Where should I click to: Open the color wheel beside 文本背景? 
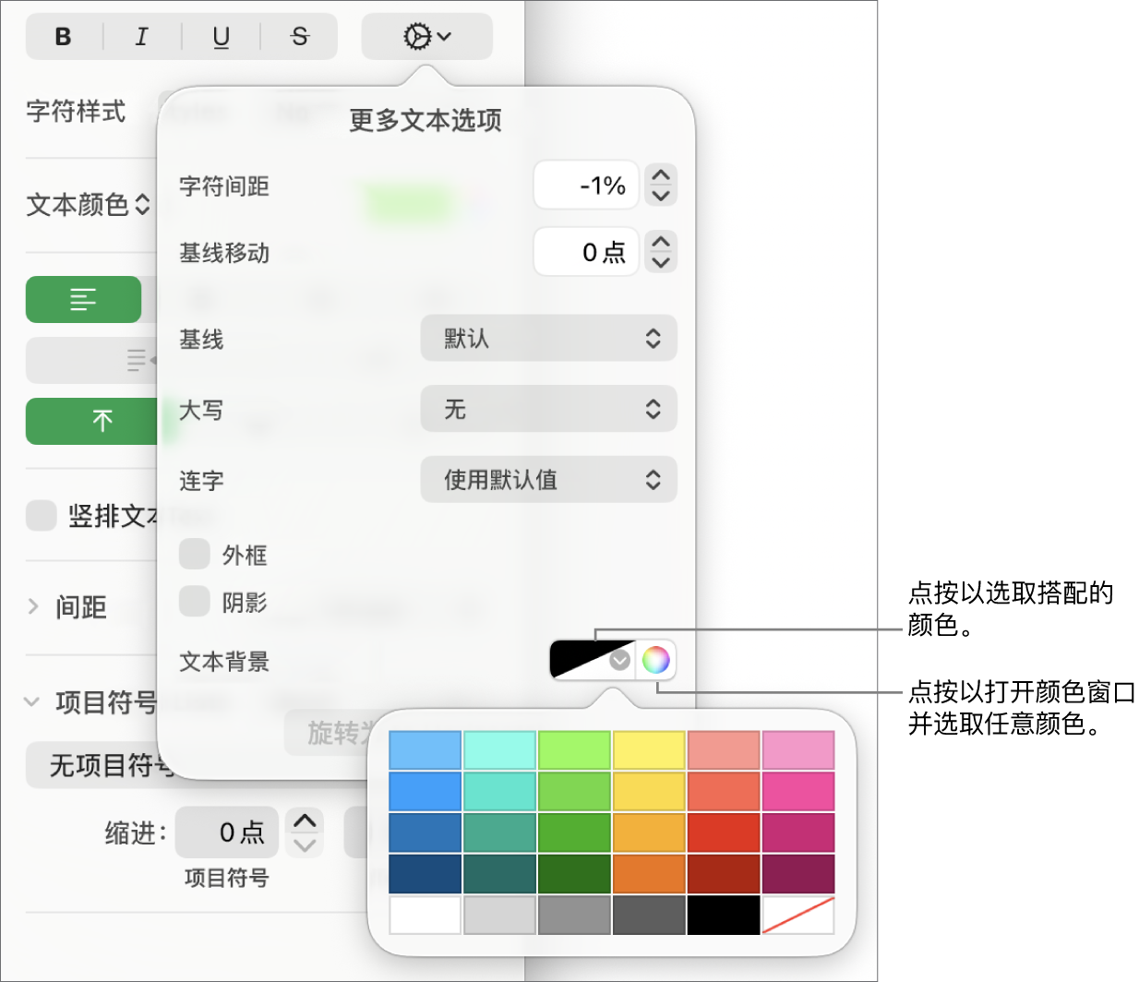tap(656, 659)
